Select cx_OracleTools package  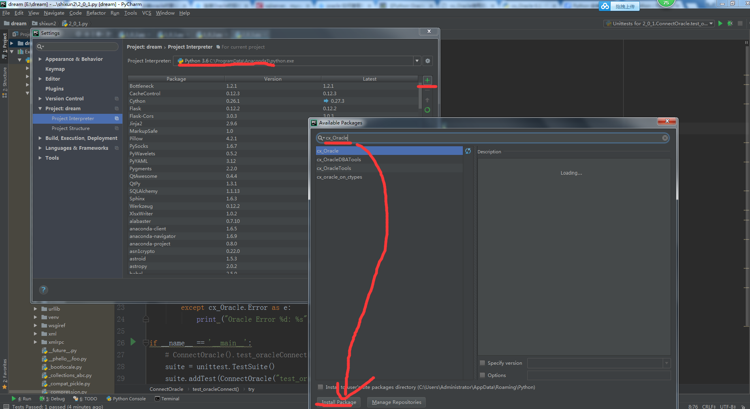(389, 168)
